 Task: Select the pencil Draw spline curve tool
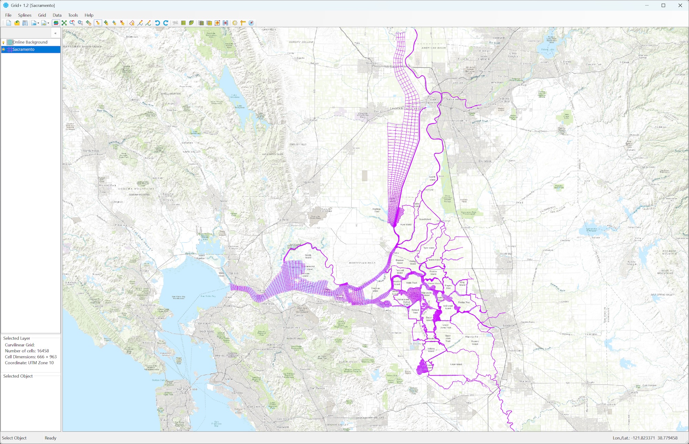click(148, 23)
